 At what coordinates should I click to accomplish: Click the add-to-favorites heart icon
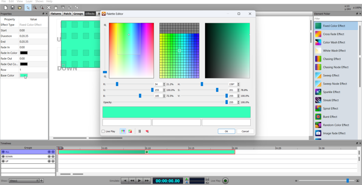[147, 131]
